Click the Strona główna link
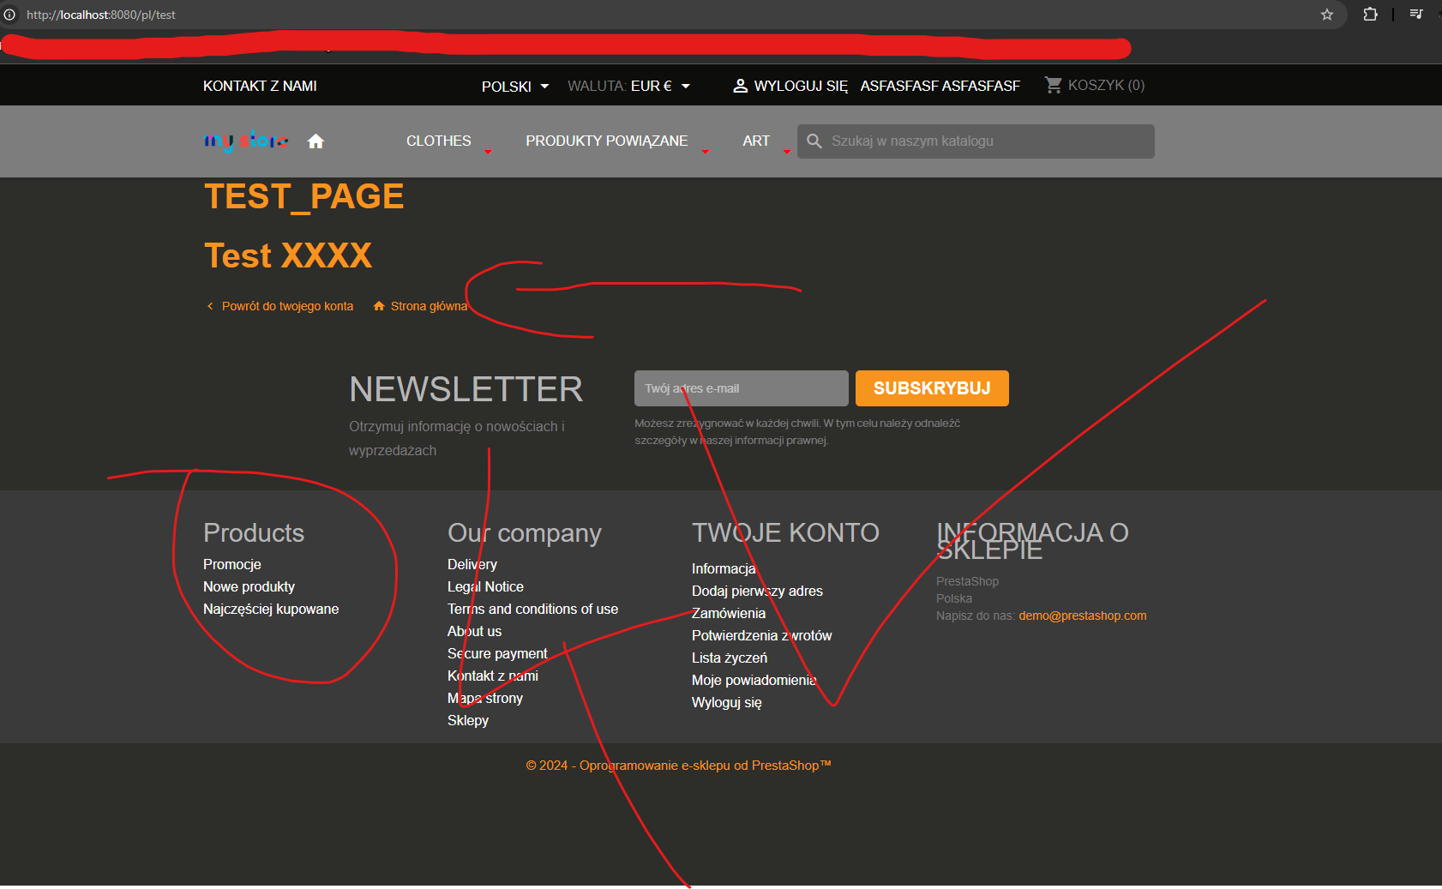This screenshot has width=1442, height=889. (430, 306)
